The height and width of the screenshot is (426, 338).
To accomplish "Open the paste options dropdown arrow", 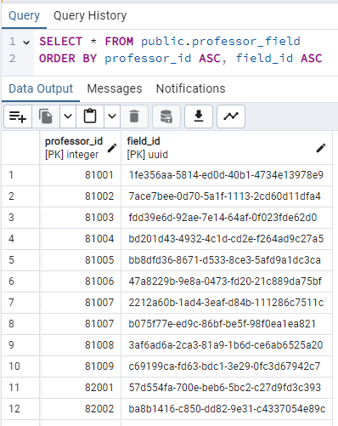I will coord(112,116).
